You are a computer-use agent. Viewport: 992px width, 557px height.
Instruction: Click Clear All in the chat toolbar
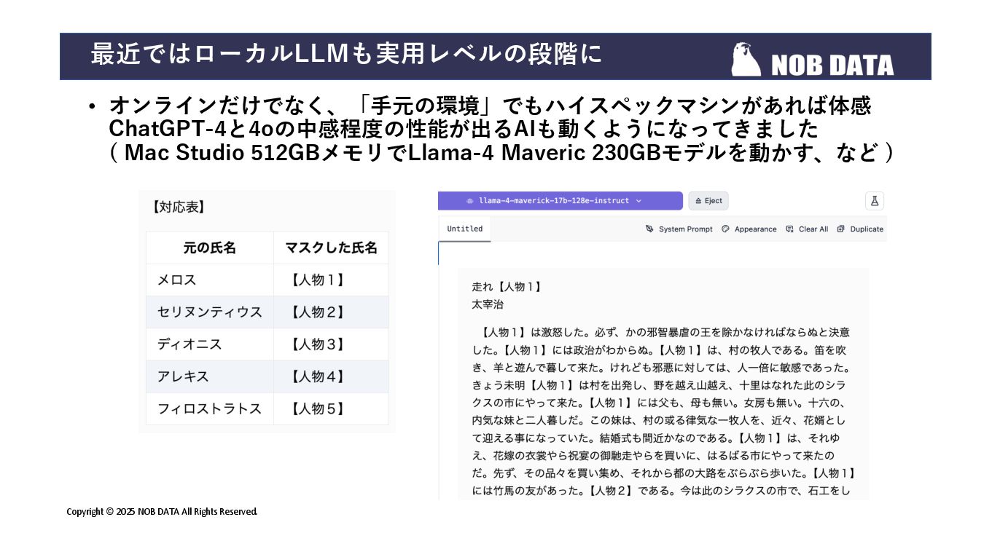pyautogui.click(x=807, y=229)
